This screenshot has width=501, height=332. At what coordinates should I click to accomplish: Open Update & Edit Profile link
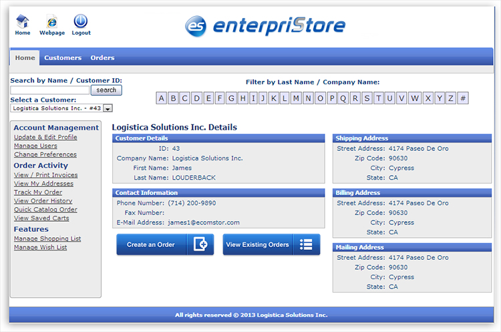45,137
